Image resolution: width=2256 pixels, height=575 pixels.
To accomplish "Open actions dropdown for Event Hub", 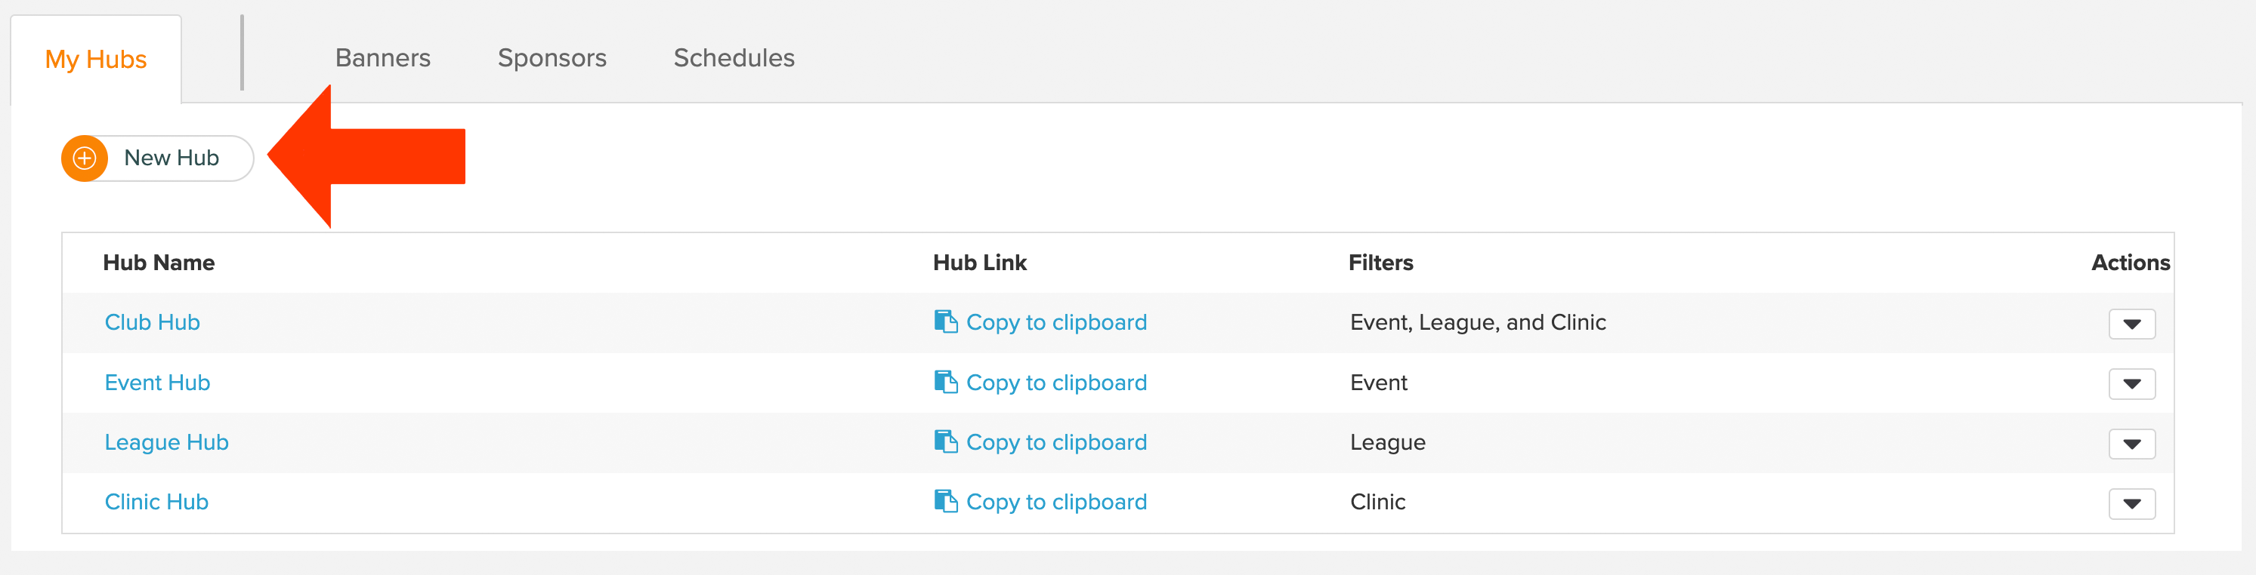I will click(x=2131, y=383).
